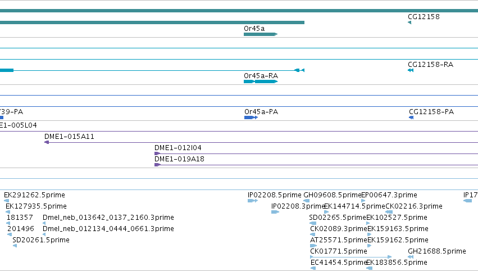478x271 pixels.
Task: Select the glyph under EK291262.5prime
Action: [x=6, y=201]
